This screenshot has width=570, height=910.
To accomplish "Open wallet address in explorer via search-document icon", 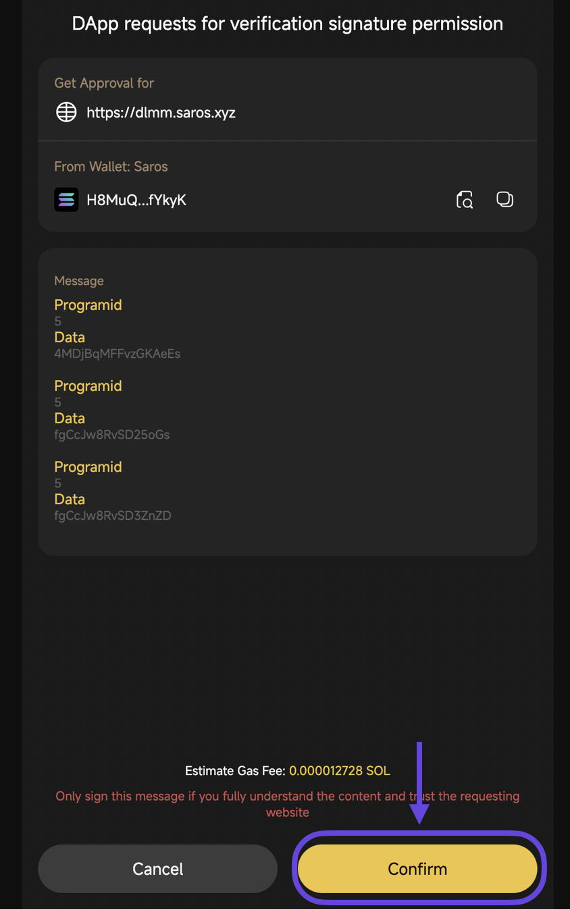I will 465,200.
